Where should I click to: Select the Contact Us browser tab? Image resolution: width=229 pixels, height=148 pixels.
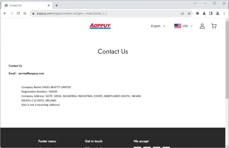point(27,6)
